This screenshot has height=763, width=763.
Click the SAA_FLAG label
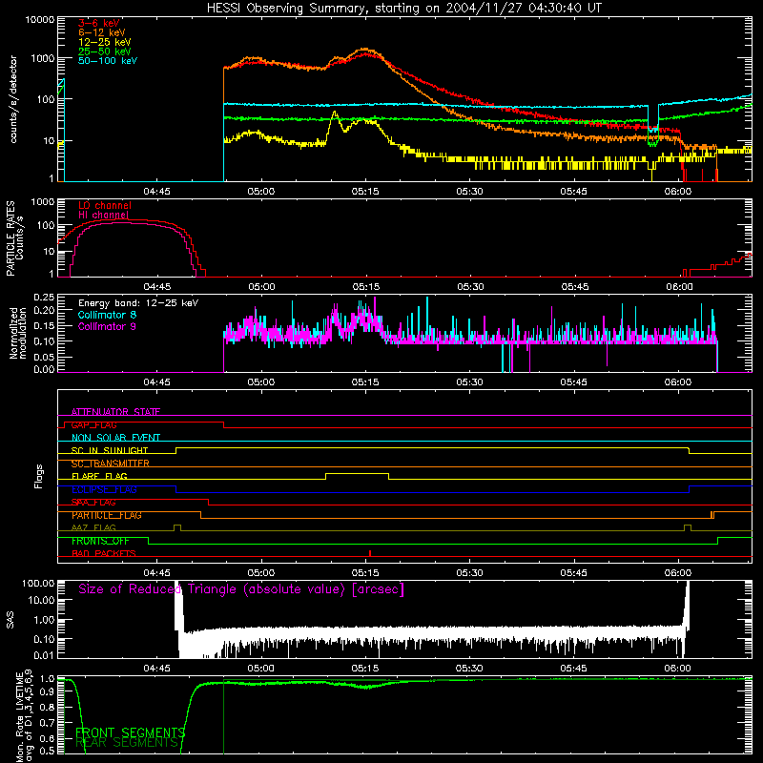click(93, 503)
